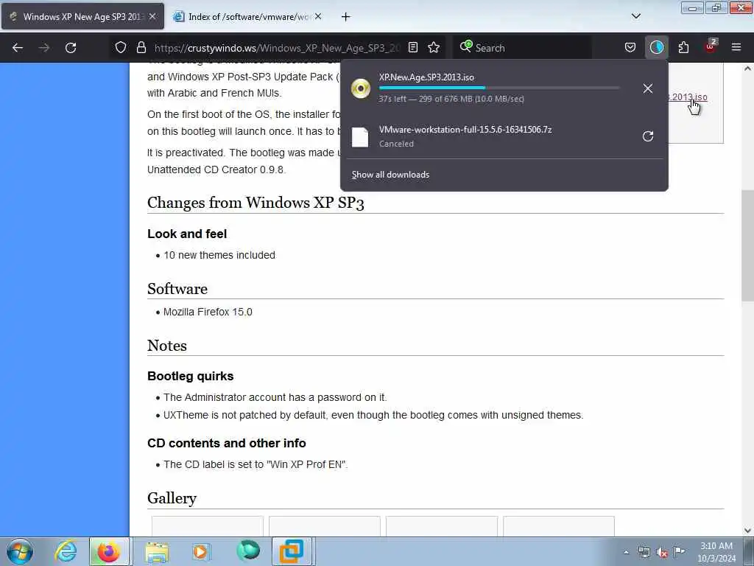Toggle the downloads toolbar button

656,47
